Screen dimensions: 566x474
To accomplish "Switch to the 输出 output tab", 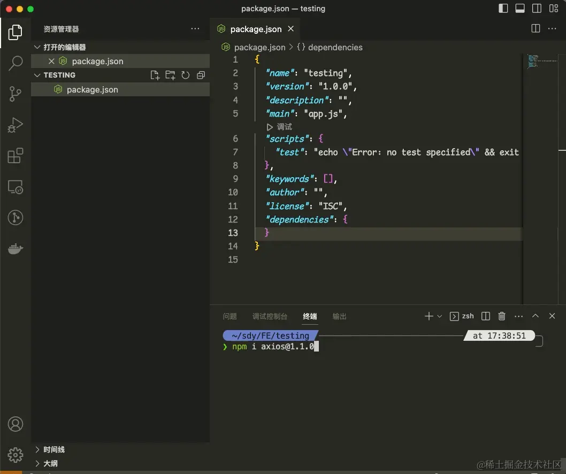I will (x=339, y=317).
